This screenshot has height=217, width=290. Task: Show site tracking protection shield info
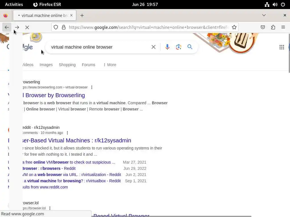point(56,27)
